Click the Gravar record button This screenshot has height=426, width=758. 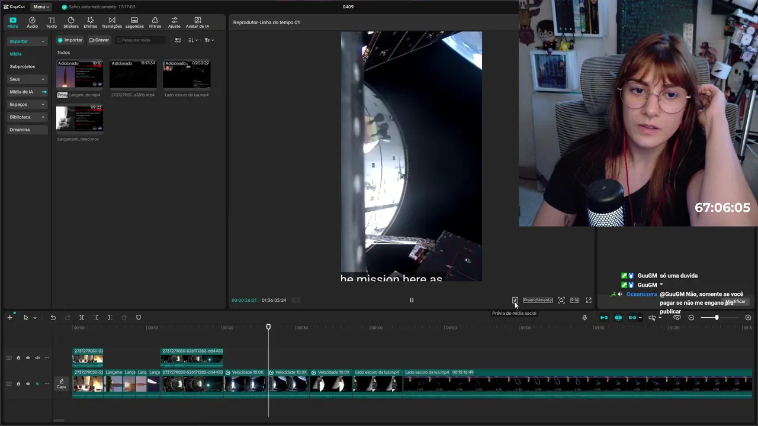pyautogui.click(x=99, y=40)
